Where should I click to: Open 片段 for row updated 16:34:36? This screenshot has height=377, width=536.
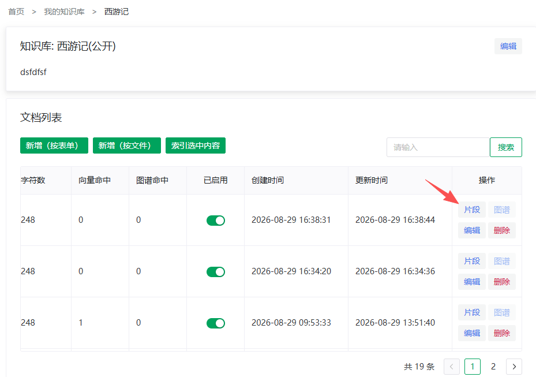[x=472, y=261]
